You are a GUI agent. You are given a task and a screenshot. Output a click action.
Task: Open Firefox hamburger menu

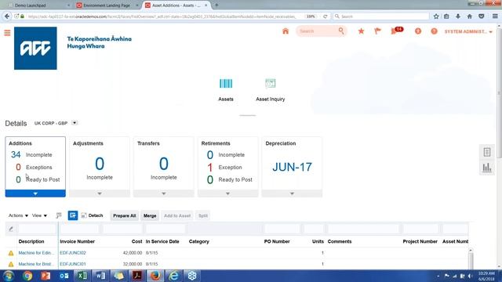(x=495, y=16)
